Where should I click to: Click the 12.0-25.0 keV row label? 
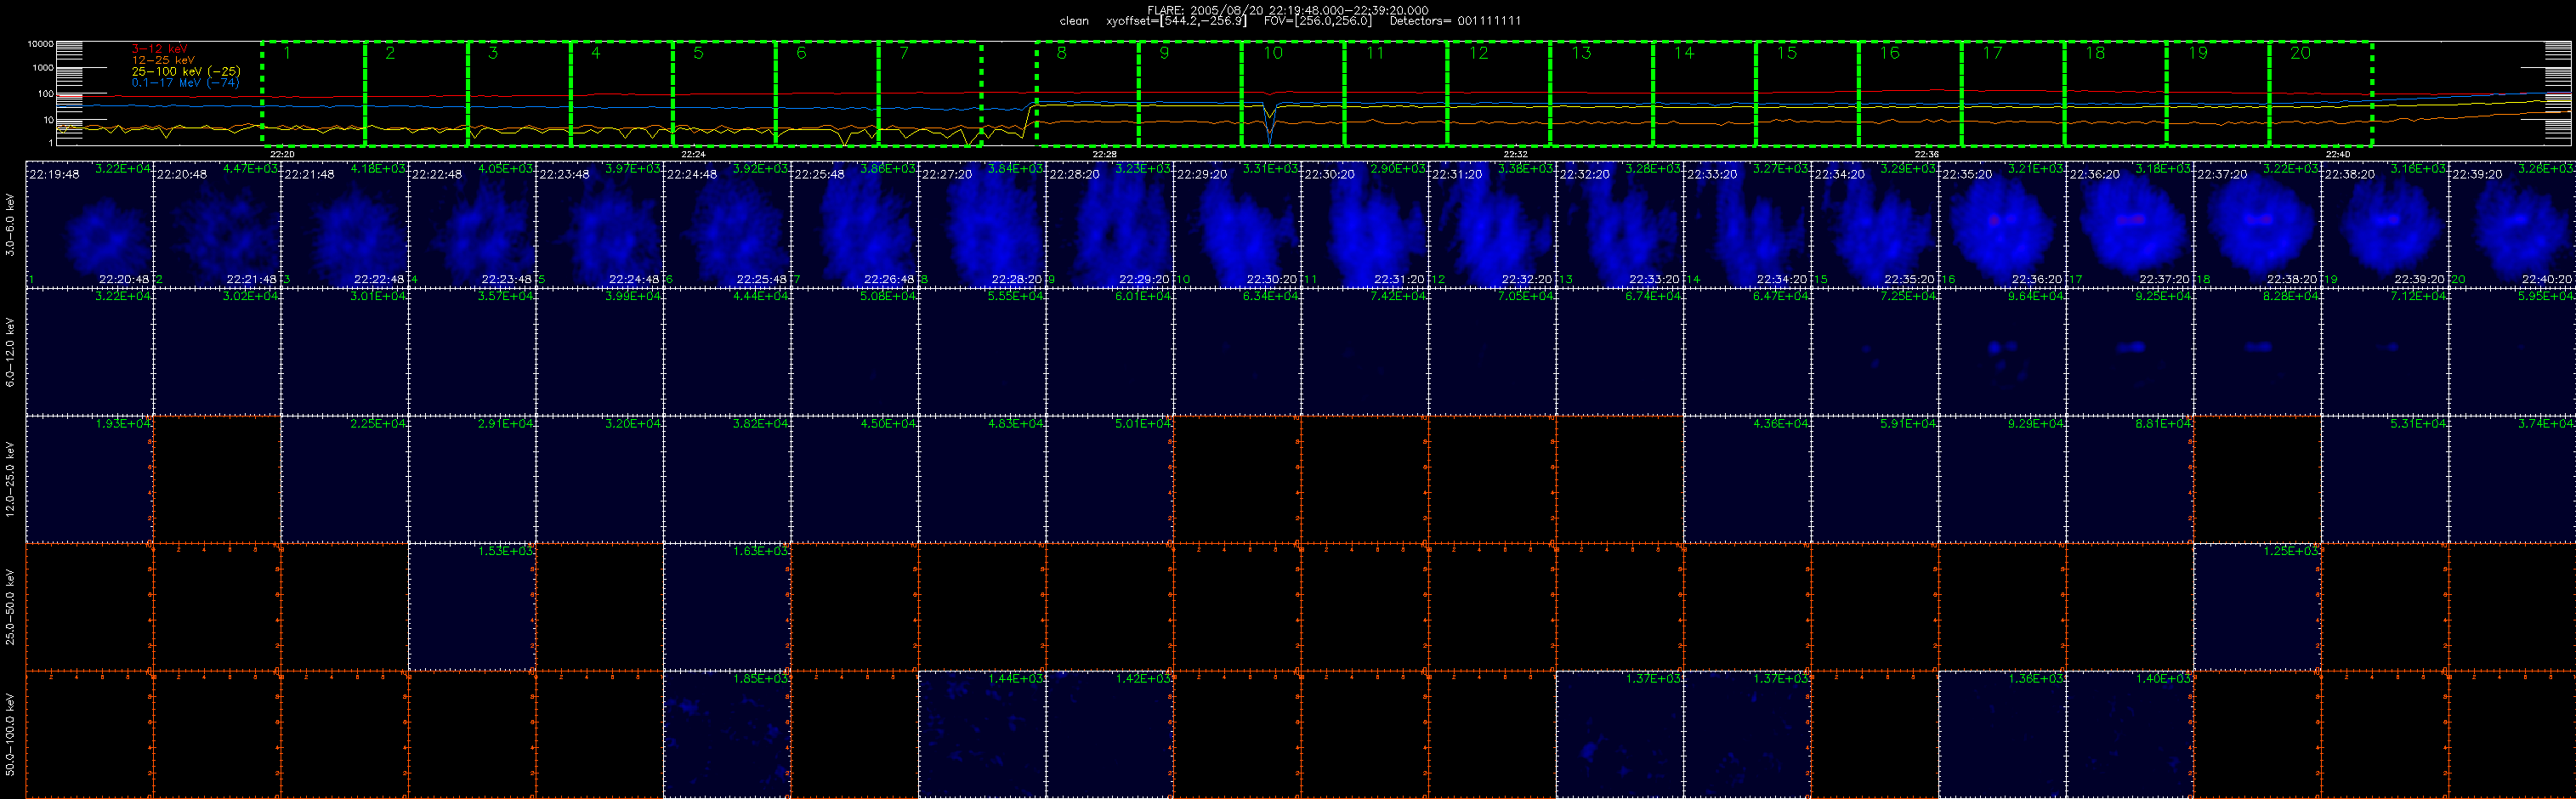coord(10,479)
